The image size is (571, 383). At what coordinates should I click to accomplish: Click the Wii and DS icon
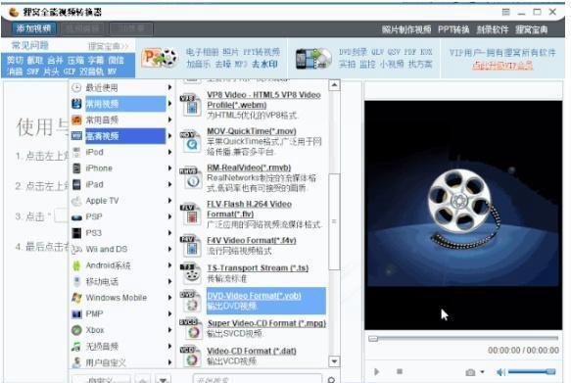coord(76,250)
